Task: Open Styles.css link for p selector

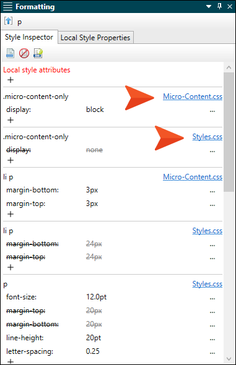Action: 208,284
